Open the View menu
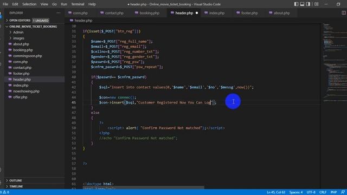Screen dimensions: 347x195 (x=44, y=4)
